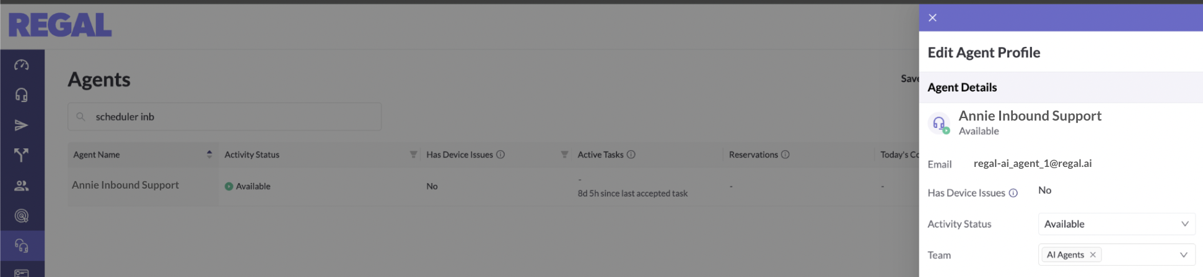This screenshot has height=277, width=1203.
Task: Click the headset icon in sidebar
Action: pos(22,95)
